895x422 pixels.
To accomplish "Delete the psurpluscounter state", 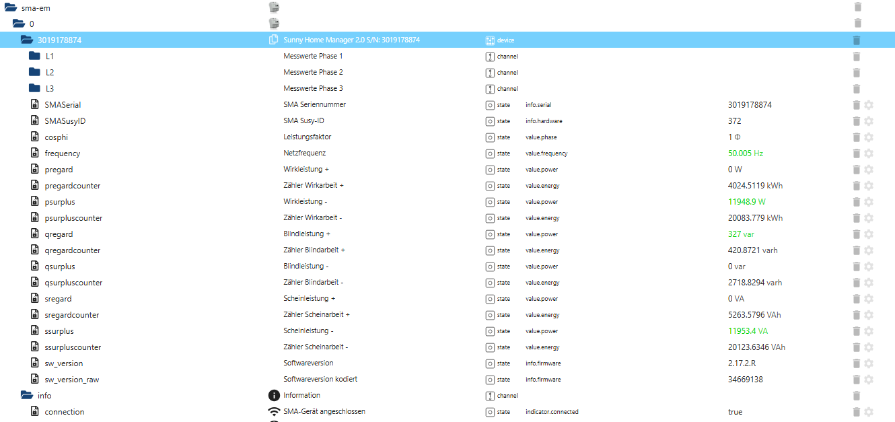I will point(857,218).
